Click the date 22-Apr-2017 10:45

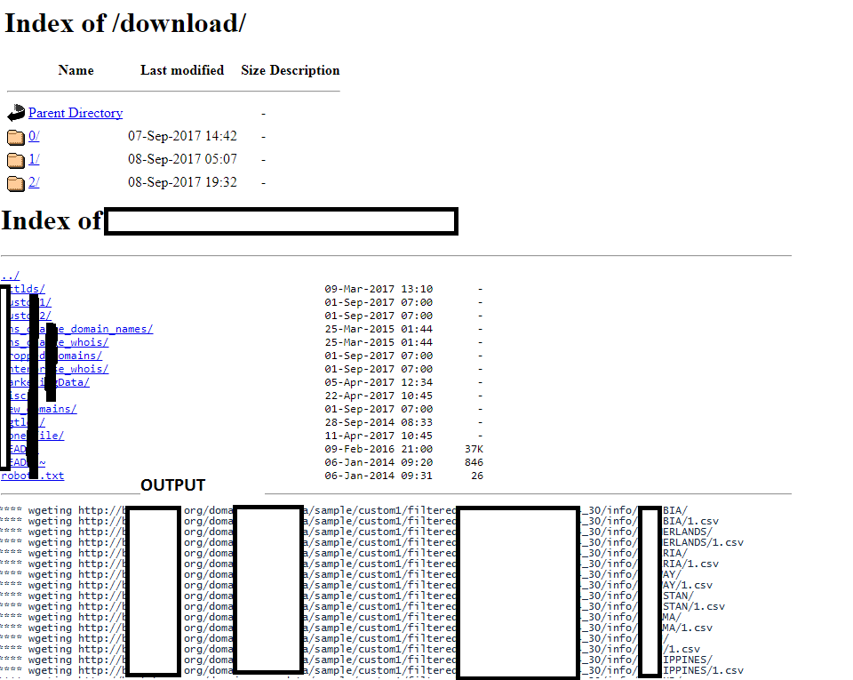(x=379, y=396)
